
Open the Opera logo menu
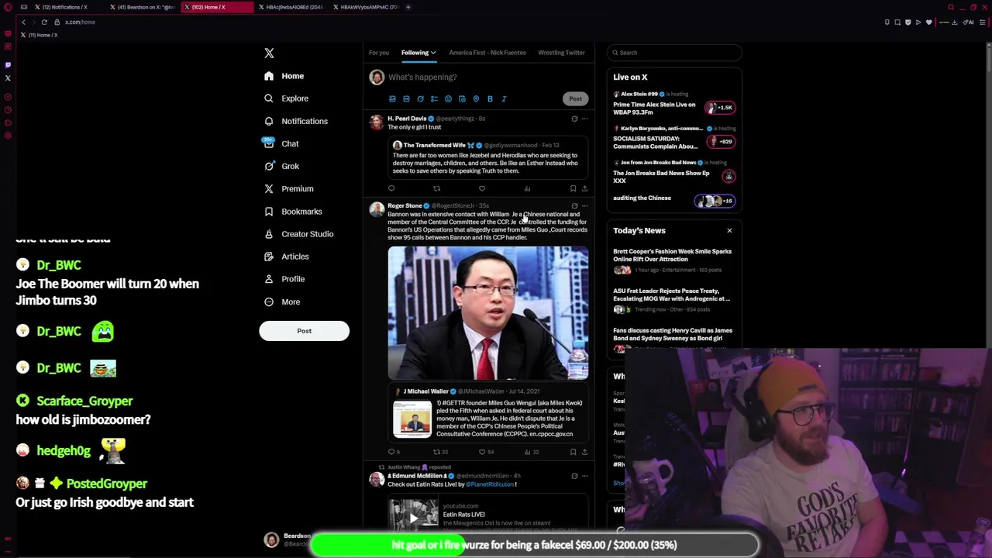click(8, 8)
